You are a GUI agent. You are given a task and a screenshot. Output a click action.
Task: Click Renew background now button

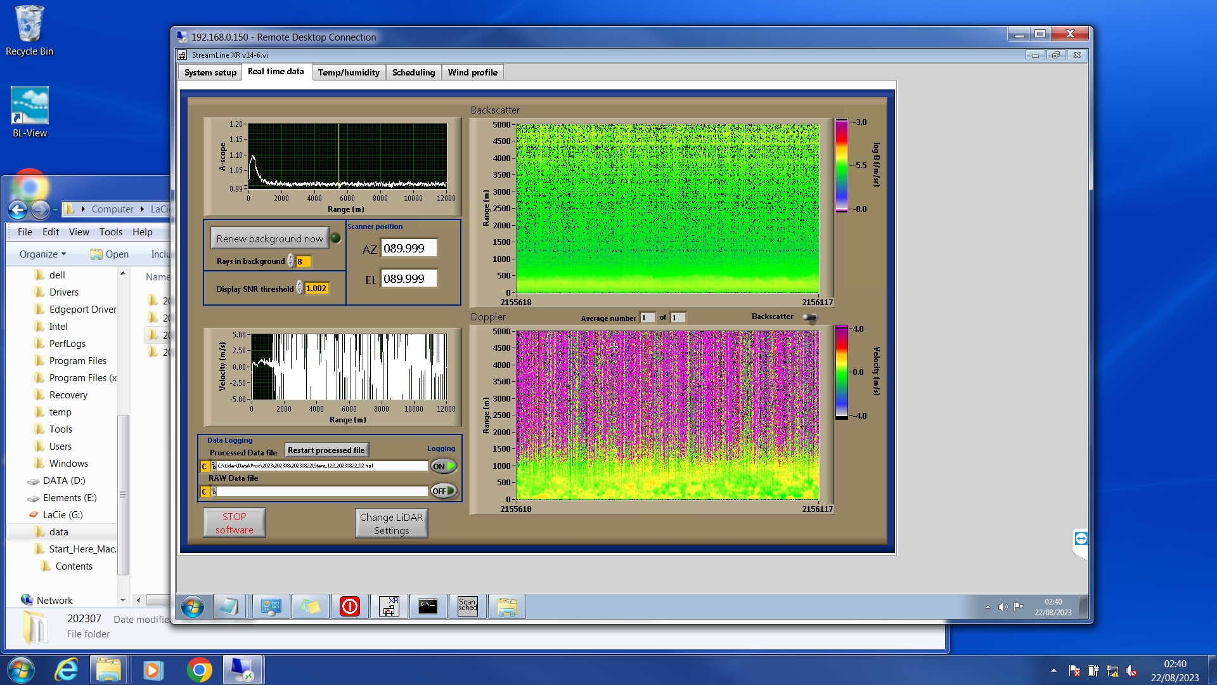pyautogui.click(x=269, y=238)
